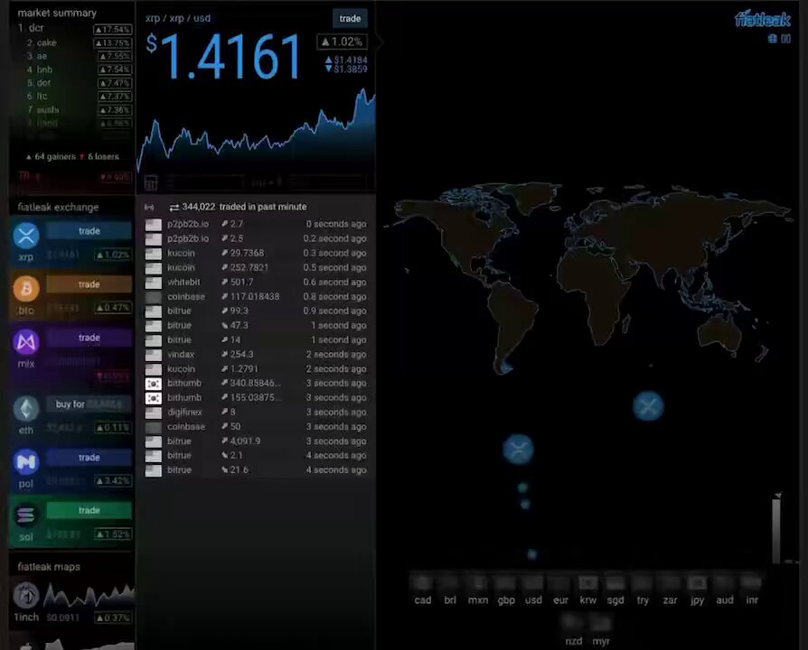The height and width of the screenshot is (650, 808).
Task: Select ltc in the market summary list
Action: [74, 97]
